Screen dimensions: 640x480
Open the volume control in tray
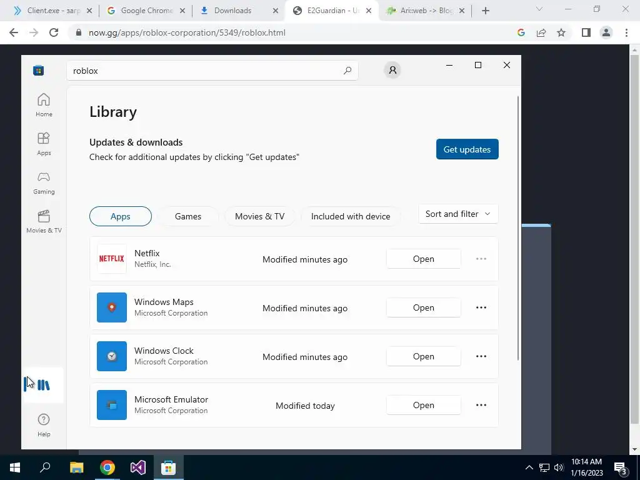pos(559,467)
